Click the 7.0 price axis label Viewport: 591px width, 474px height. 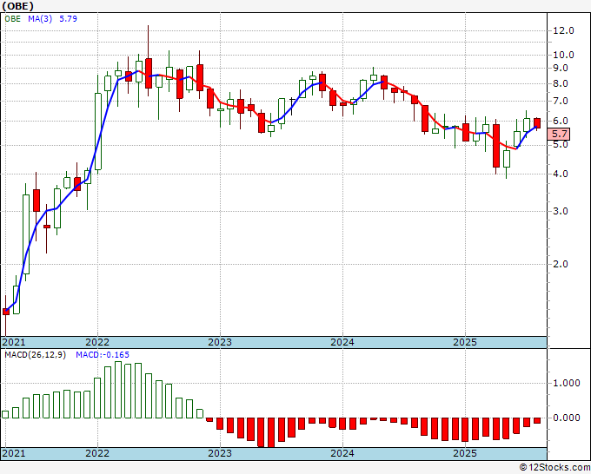(x=561, y=101)
